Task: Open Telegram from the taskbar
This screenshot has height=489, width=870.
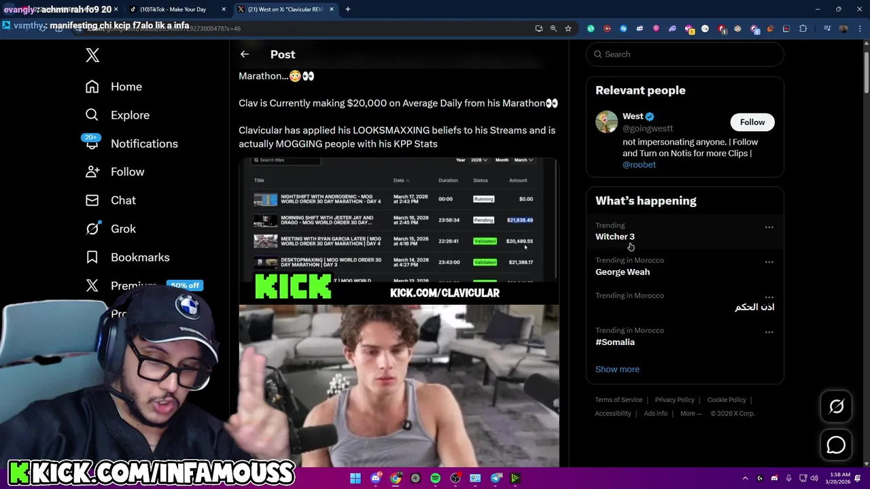Action: click(496, 478)
